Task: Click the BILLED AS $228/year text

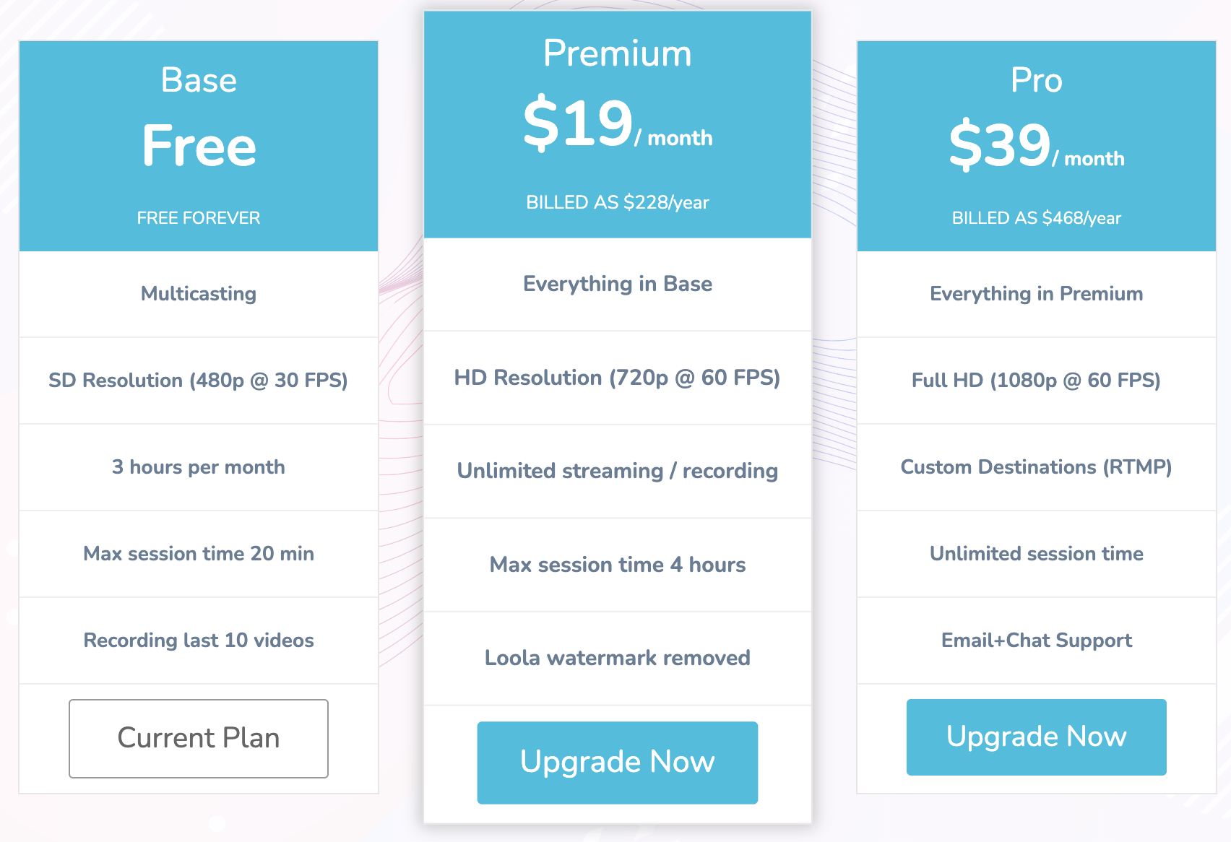Action: coord(616,203)
